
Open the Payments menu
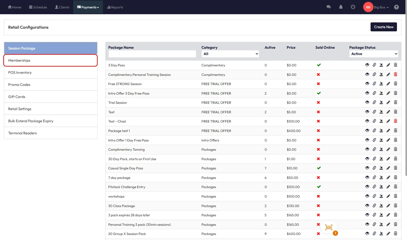[x=88, y=7]
